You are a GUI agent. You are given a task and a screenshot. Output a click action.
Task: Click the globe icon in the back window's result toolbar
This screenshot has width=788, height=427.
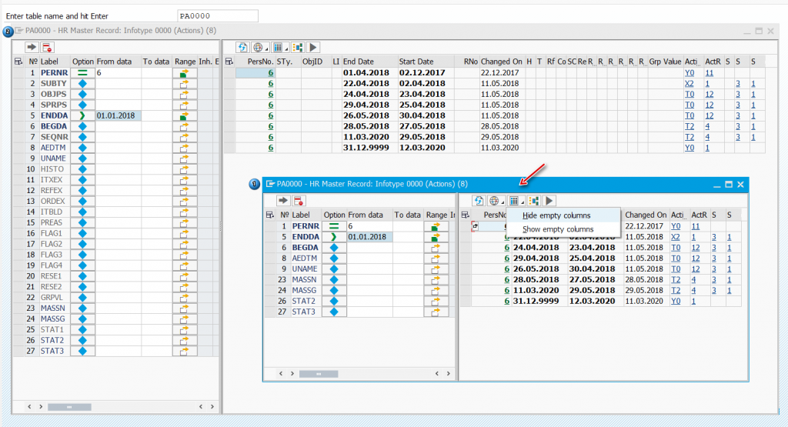(x=258, y=47)
